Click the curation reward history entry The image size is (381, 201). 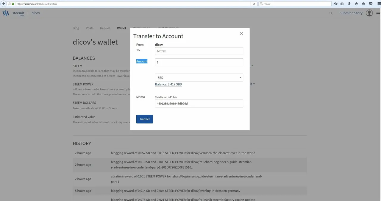(x=186, y=179)
